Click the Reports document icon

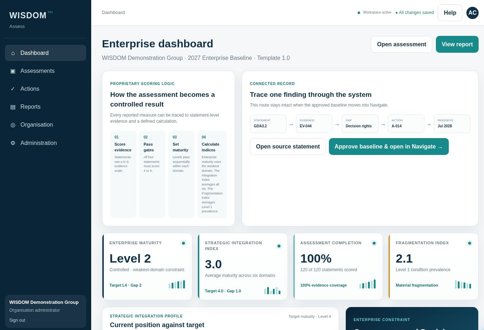pyautogui.click(x=13, y=107)
